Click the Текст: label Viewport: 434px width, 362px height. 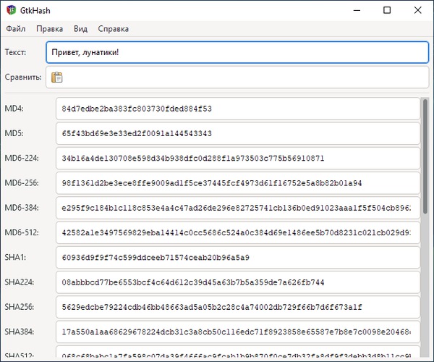click(15, 52)
